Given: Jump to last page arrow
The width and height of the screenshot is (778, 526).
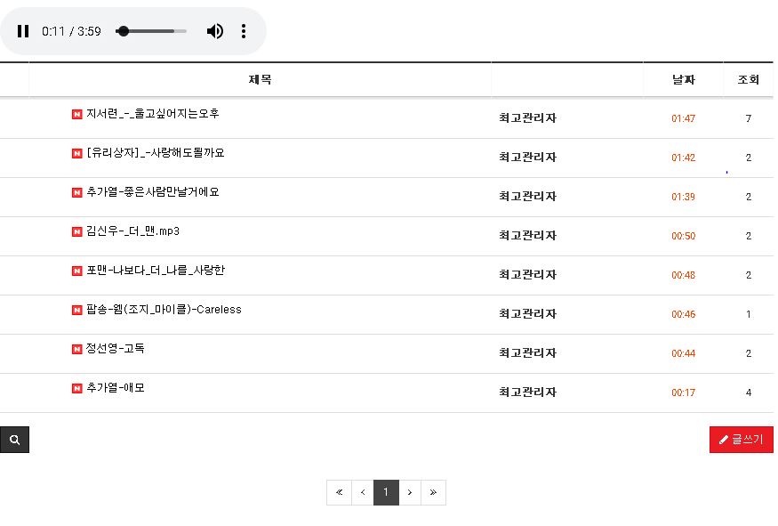Looking at the screenshot, I should [433, 492].
